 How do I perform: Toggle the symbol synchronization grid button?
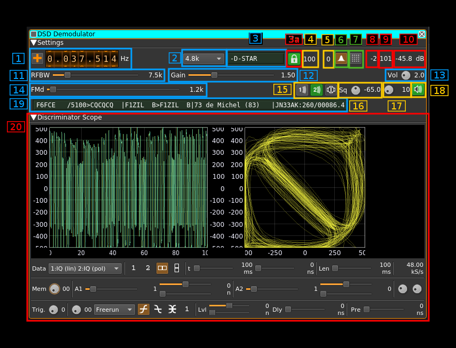coord(356,58)
